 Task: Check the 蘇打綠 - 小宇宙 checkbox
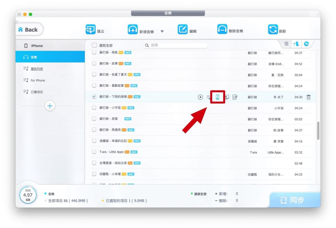(94, 108)
